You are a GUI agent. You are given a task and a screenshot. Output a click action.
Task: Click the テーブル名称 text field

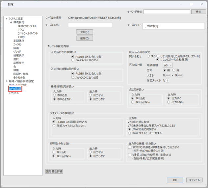90,25
